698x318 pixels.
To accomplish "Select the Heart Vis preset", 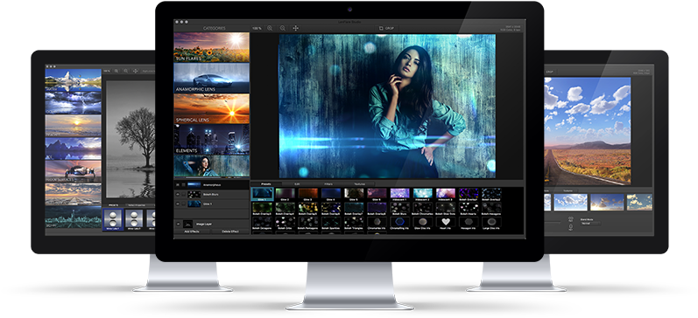I will coord(446,223).
